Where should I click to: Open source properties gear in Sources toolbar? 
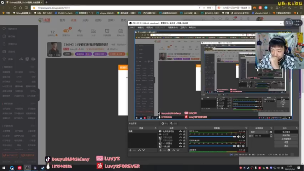(169, 150)
